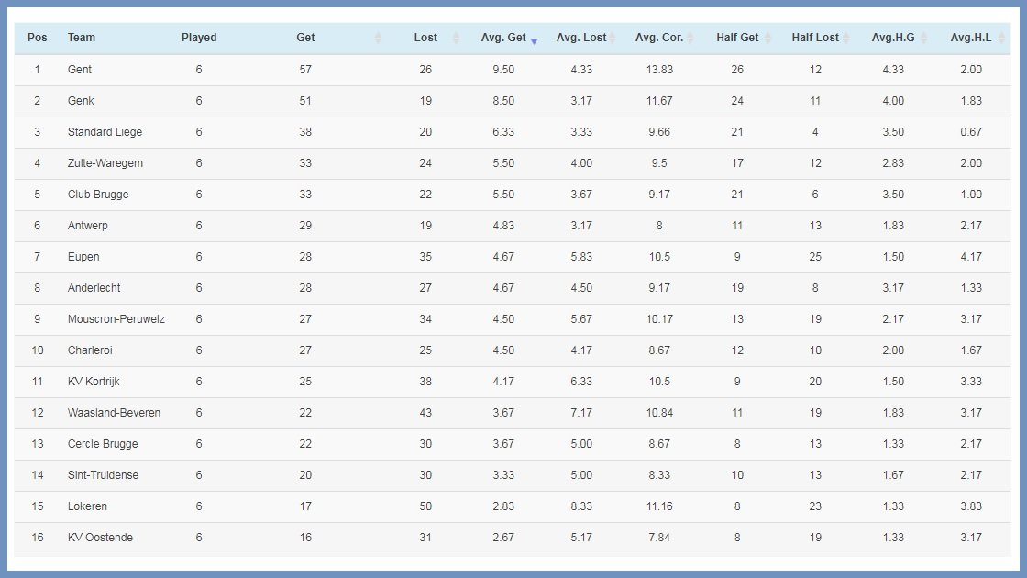Click position number 16 in Pos column
Screen dimensions: 1027x578
[x=38, y=538]
